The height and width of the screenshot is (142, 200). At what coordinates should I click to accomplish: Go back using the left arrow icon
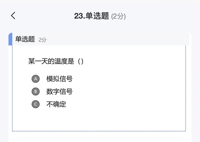pos(13,15)
